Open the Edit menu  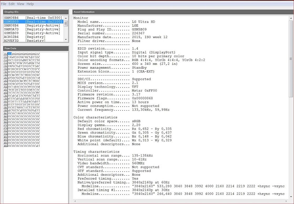click(12, 4)
